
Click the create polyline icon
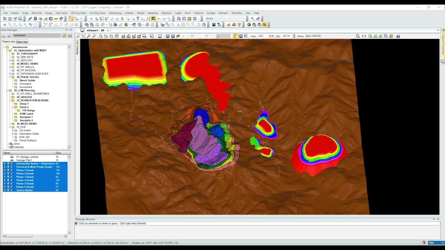(x=45, y=25)
